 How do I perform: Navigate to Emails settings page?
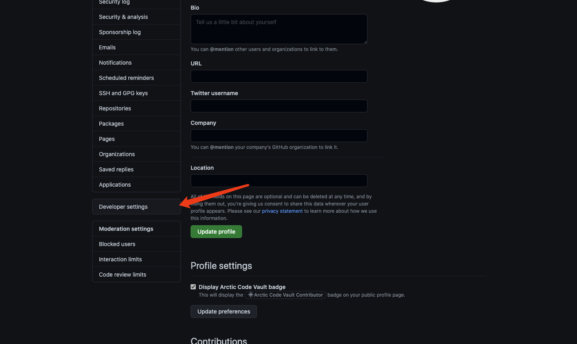coord(107,47)
